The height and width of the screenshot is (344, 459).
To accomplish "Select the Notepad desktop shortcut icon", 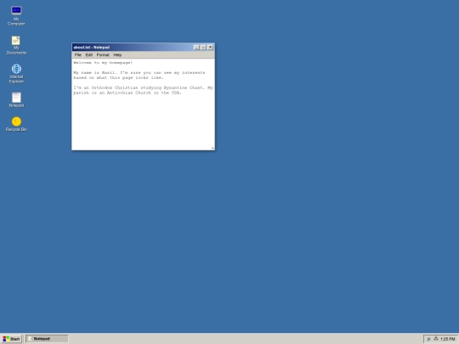I will (16, 99).
